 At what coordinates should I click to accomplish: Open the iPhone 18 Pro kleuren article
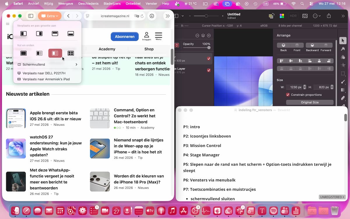point(139,179)
